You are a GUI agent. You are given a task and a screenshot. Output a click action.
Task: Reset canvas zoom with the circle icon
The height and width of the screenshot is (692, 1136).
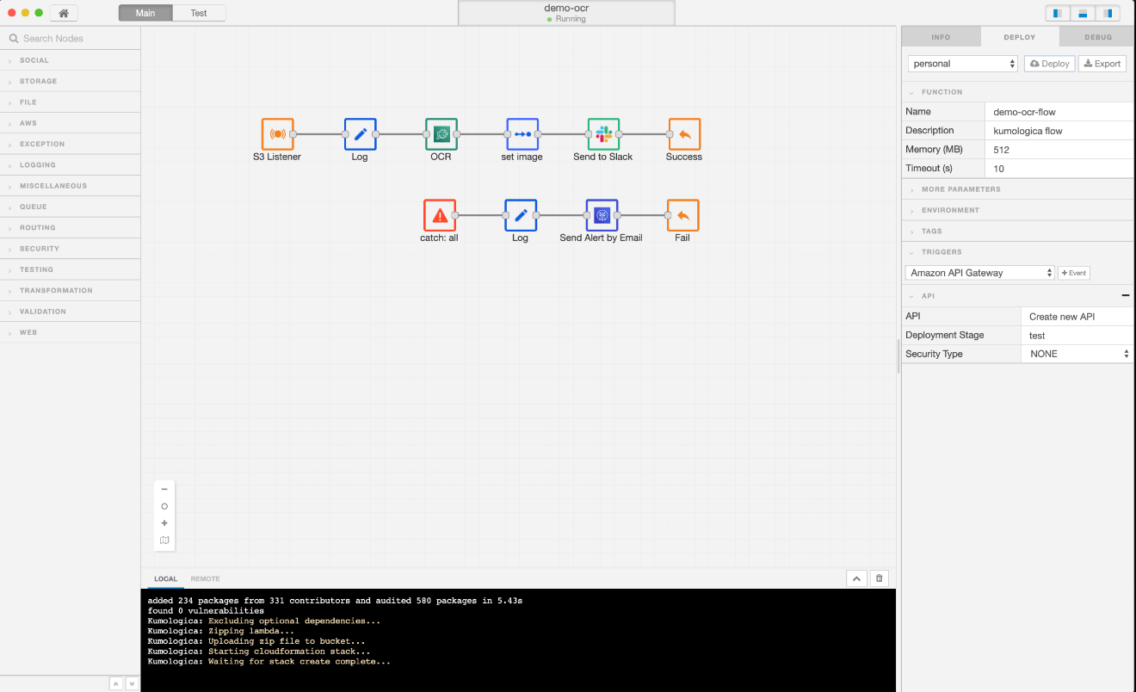pyautogui.click(x=164, y=506)
